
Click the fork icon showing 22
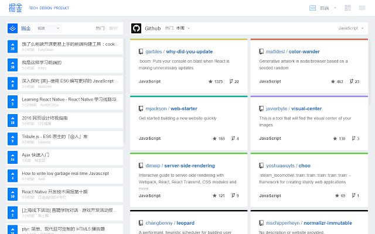pos(231,81)
